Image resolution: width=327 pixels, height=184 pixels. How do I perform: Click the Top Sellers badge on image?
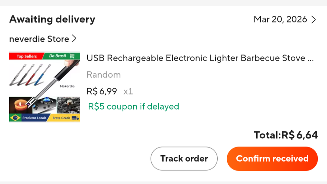27,56
